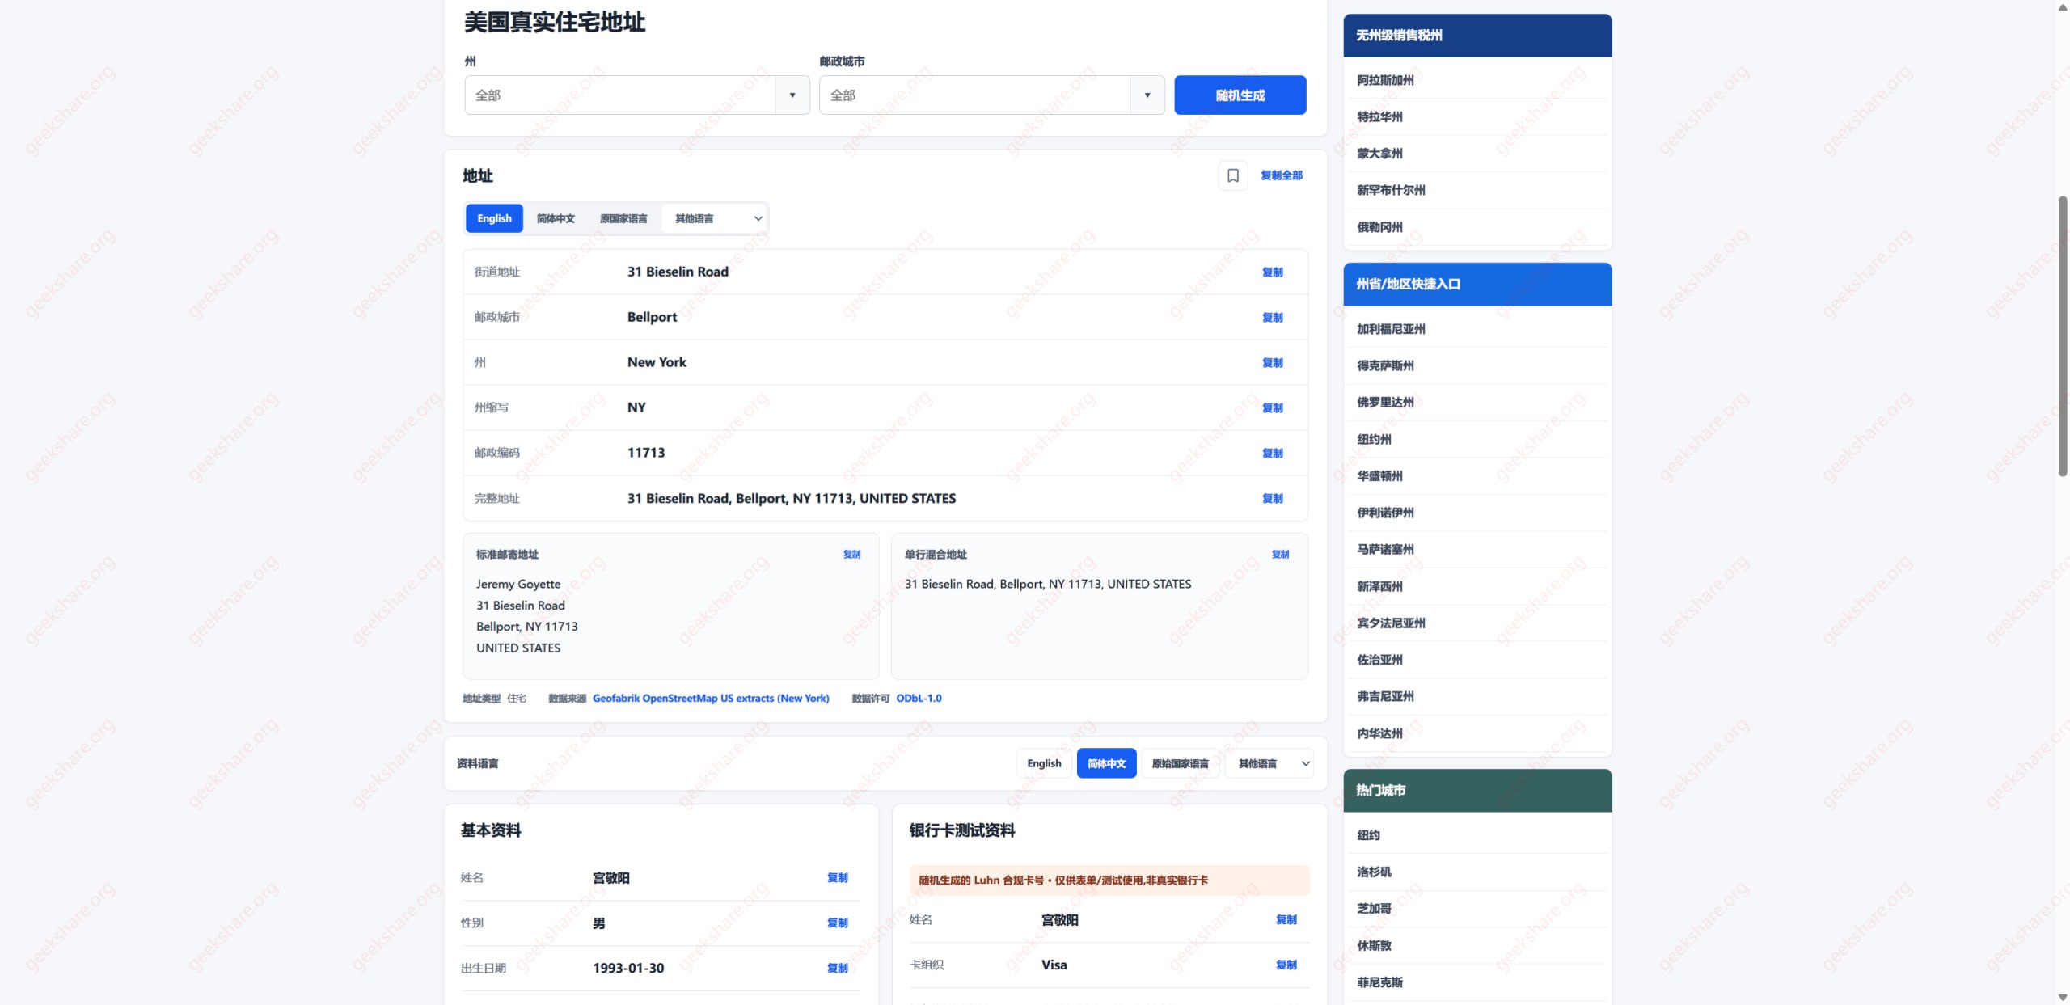Open 华盛顿州 quick entry
This screenshot has width=2070, height=1005.
(x=1379, y=476)
